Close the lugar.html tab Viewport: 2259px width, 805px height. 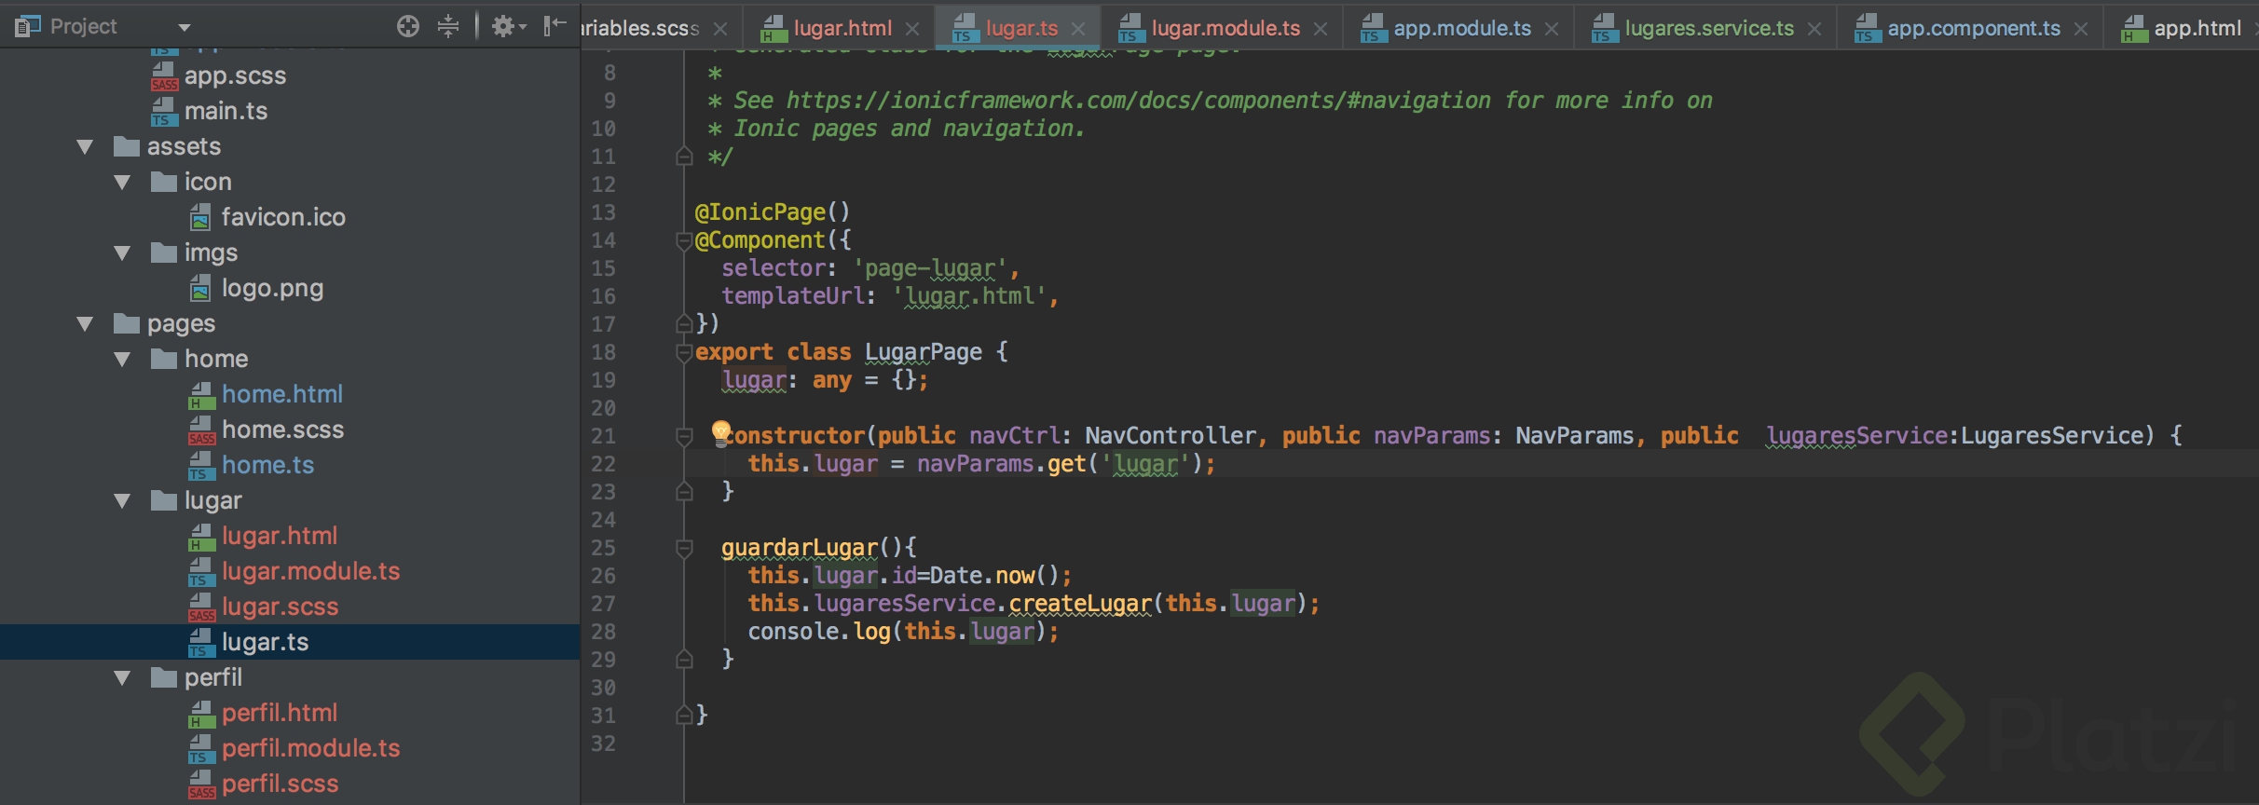pos(912,29)
